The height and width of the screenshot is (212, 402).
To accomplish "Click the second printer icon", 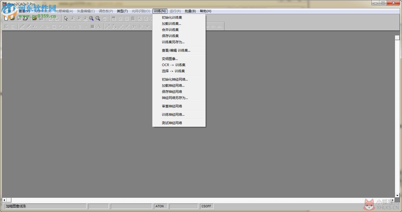I will point(57,18).
